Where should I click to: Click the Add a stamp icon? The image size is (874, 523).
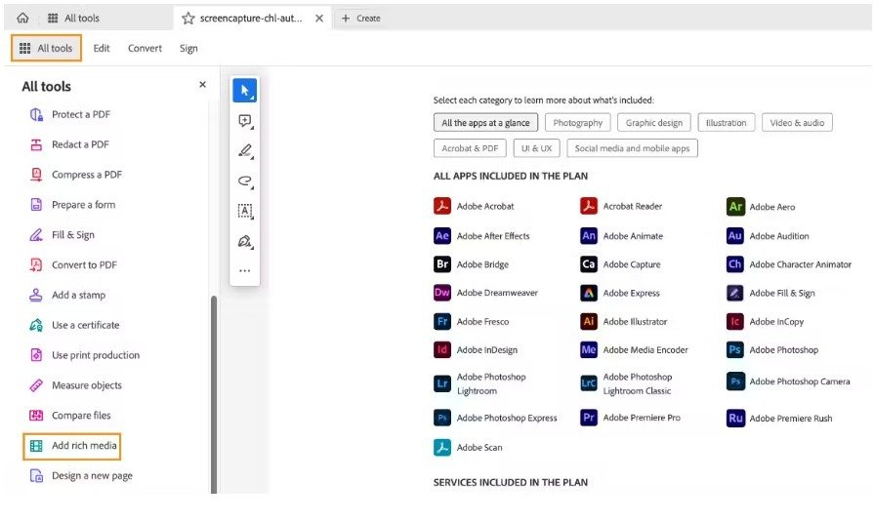[x=36, y=295]
